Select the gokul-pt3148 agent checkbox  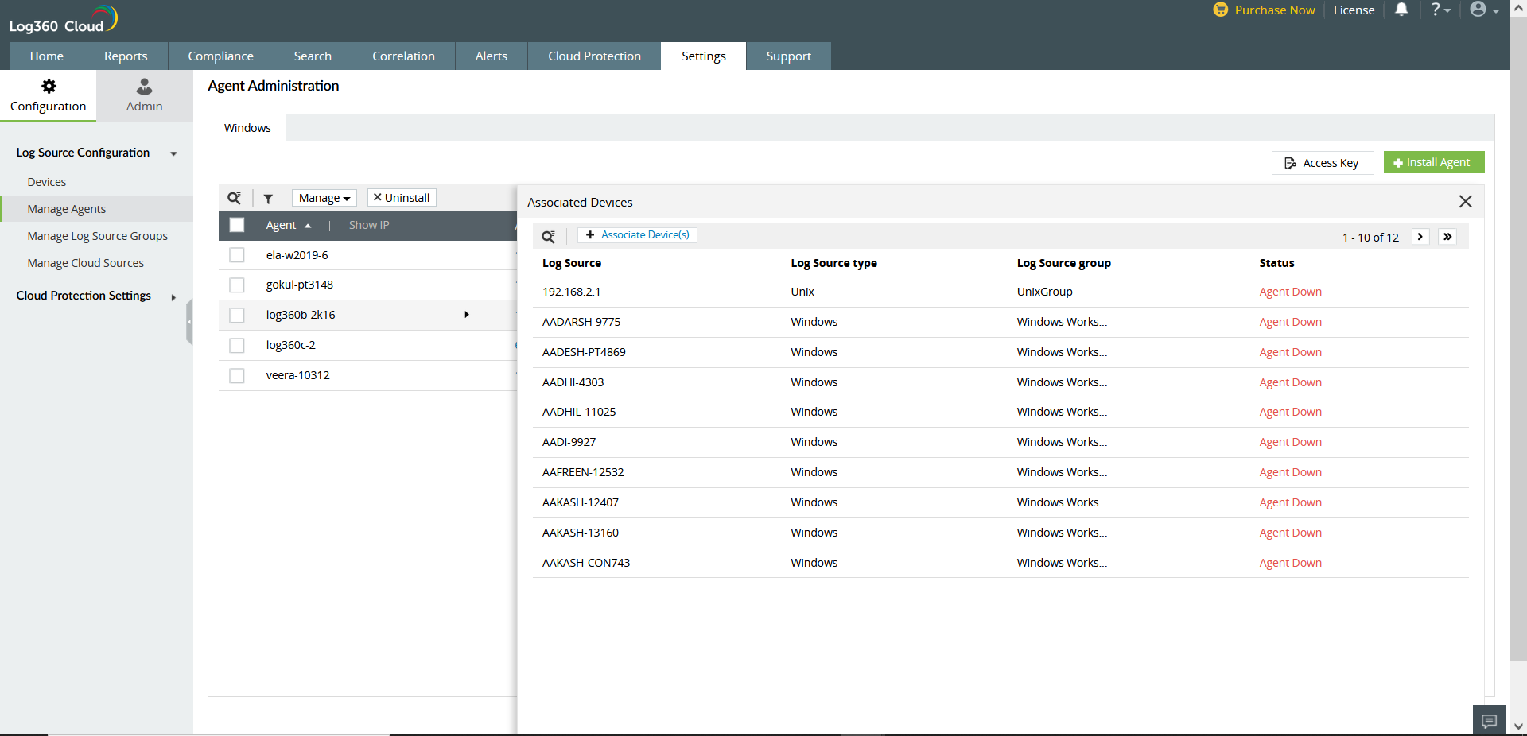(237, 285)
